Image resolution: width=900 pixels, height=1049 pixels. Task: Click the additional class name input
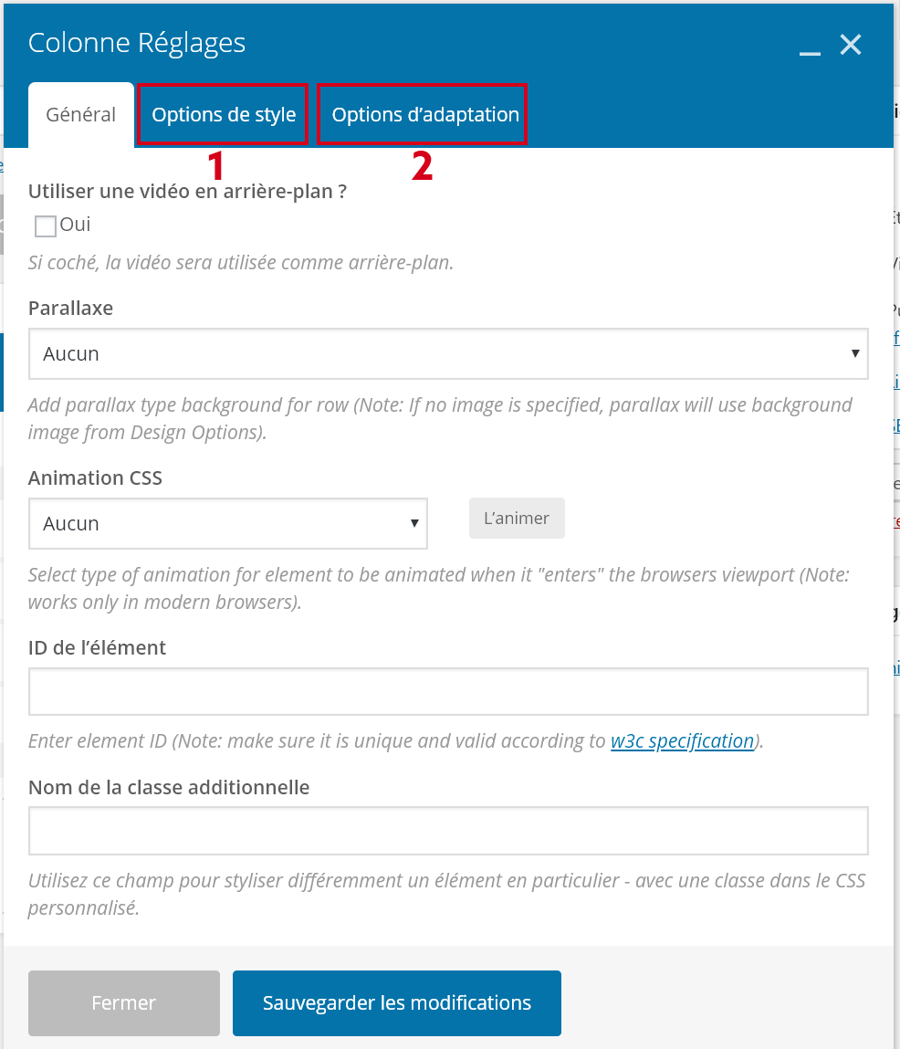[x=448, y=830]
